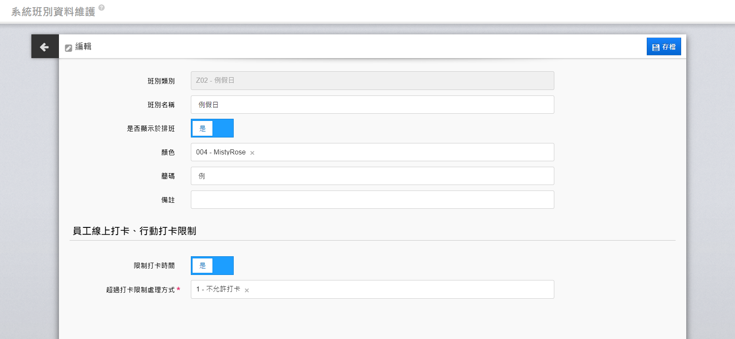The width and height of the screenshot is (735, 339).
Task: Remove the 不允許打卡 selection with its x
Action: (x=247, y=290)
